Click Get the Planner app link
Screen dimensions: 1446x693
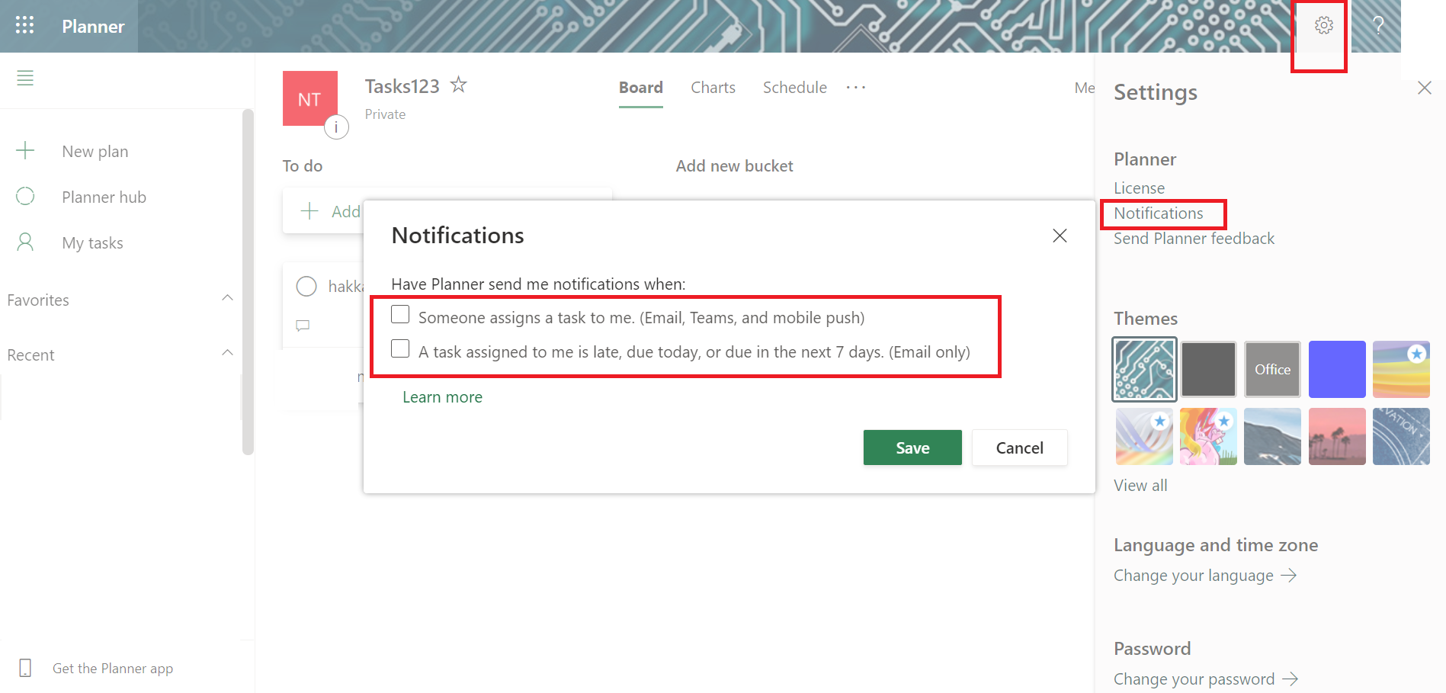point(113,669)
